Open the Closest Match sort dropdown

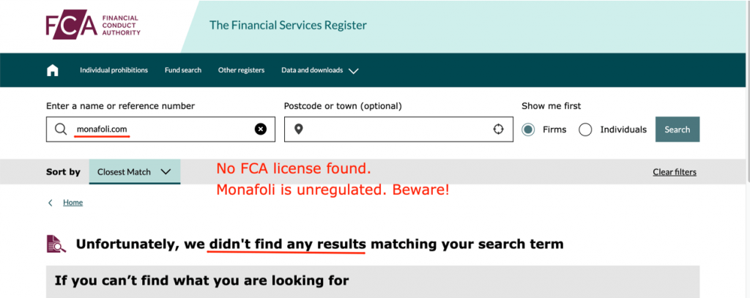click(x=135, y=172)
